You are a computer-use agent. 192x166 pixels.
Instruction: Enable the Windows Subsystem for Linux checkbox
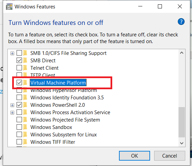pos(19,134)
